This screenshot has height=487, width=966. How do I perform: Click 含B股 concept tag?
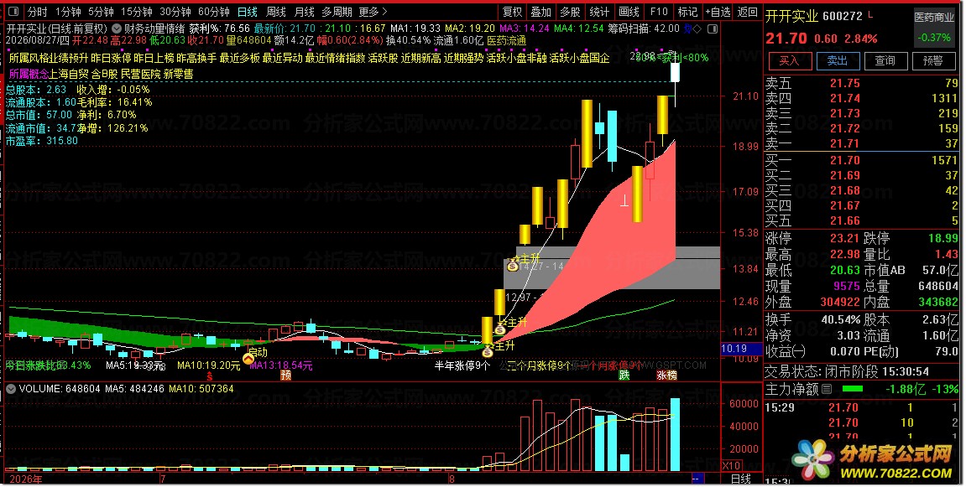[x=105, y=74]
